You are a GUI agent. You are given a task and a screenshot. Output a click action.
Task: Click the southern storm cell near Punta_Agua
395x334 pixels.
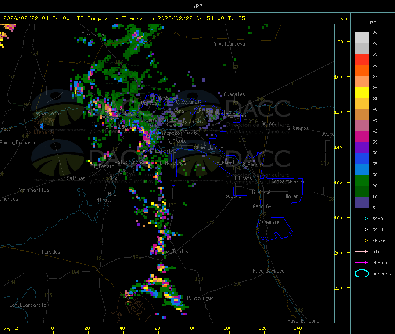tap(161, 292)
